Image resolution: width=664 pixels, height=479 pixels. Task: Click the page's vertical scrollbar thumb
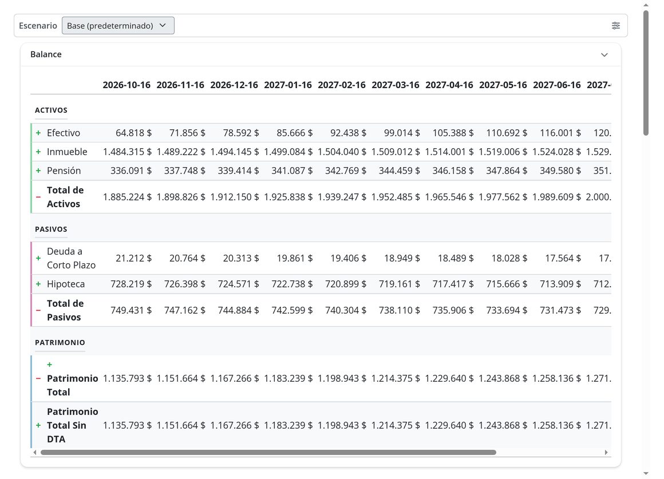click(646, 73)
